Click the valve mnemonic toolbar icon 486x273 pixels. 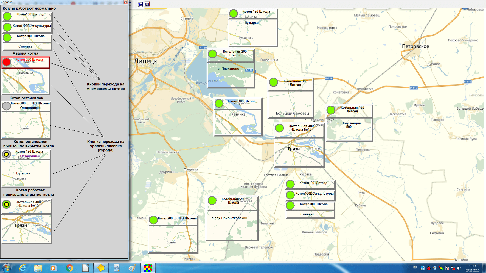[140, 4]
